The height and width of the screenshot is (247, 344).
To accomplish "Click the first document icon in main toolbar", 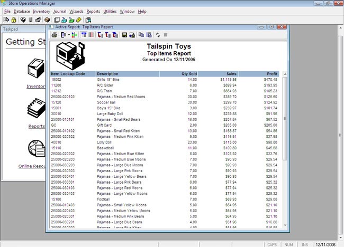I will tap(6, 20).
